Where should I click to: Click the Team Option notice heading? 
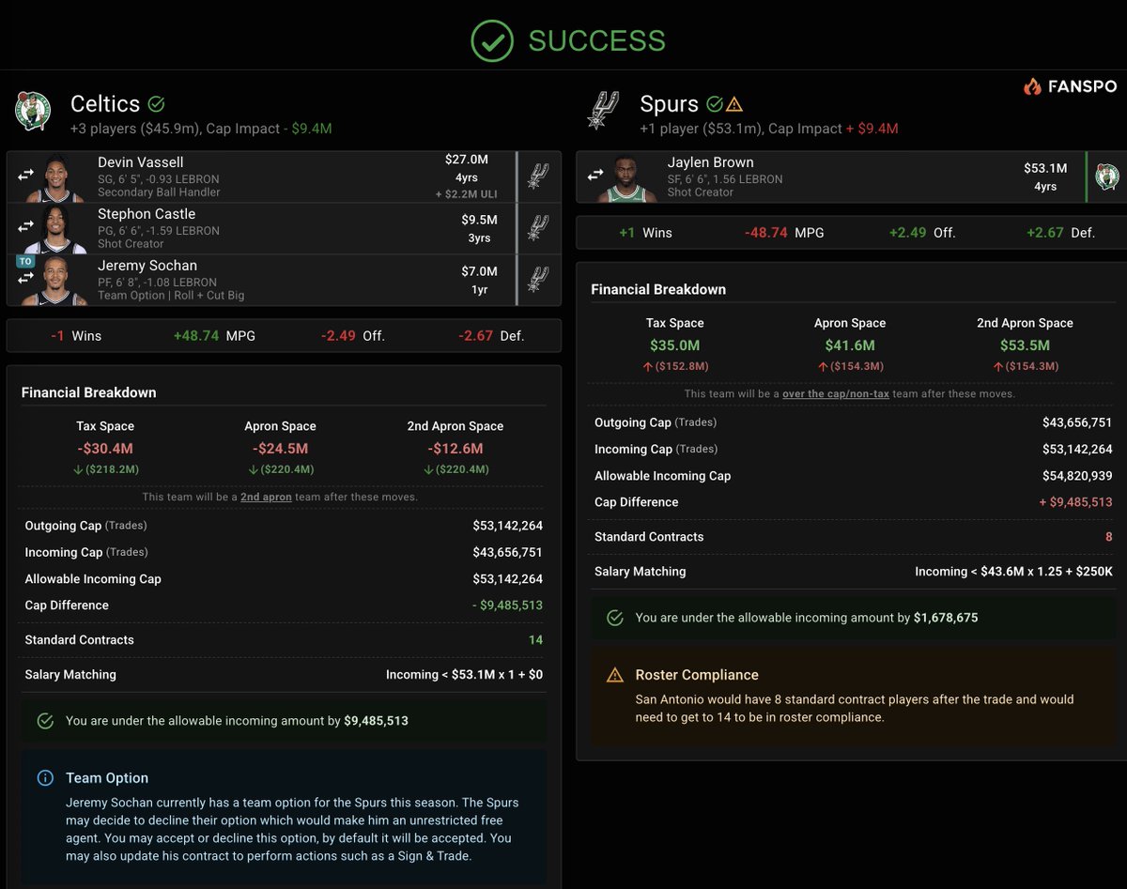point(107,778)
